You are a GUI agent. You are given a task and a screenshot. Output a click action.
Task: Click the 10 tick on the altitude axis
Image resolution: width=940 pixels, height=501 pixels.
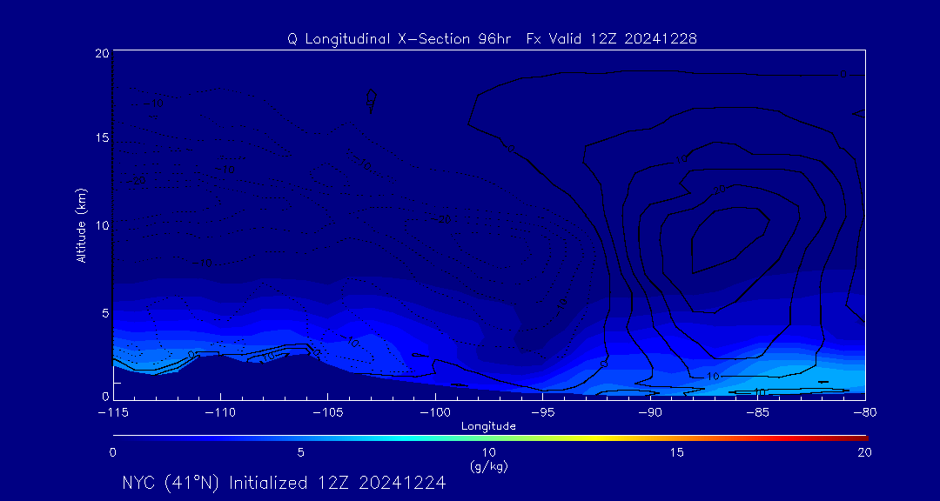(x=102, y=225)
